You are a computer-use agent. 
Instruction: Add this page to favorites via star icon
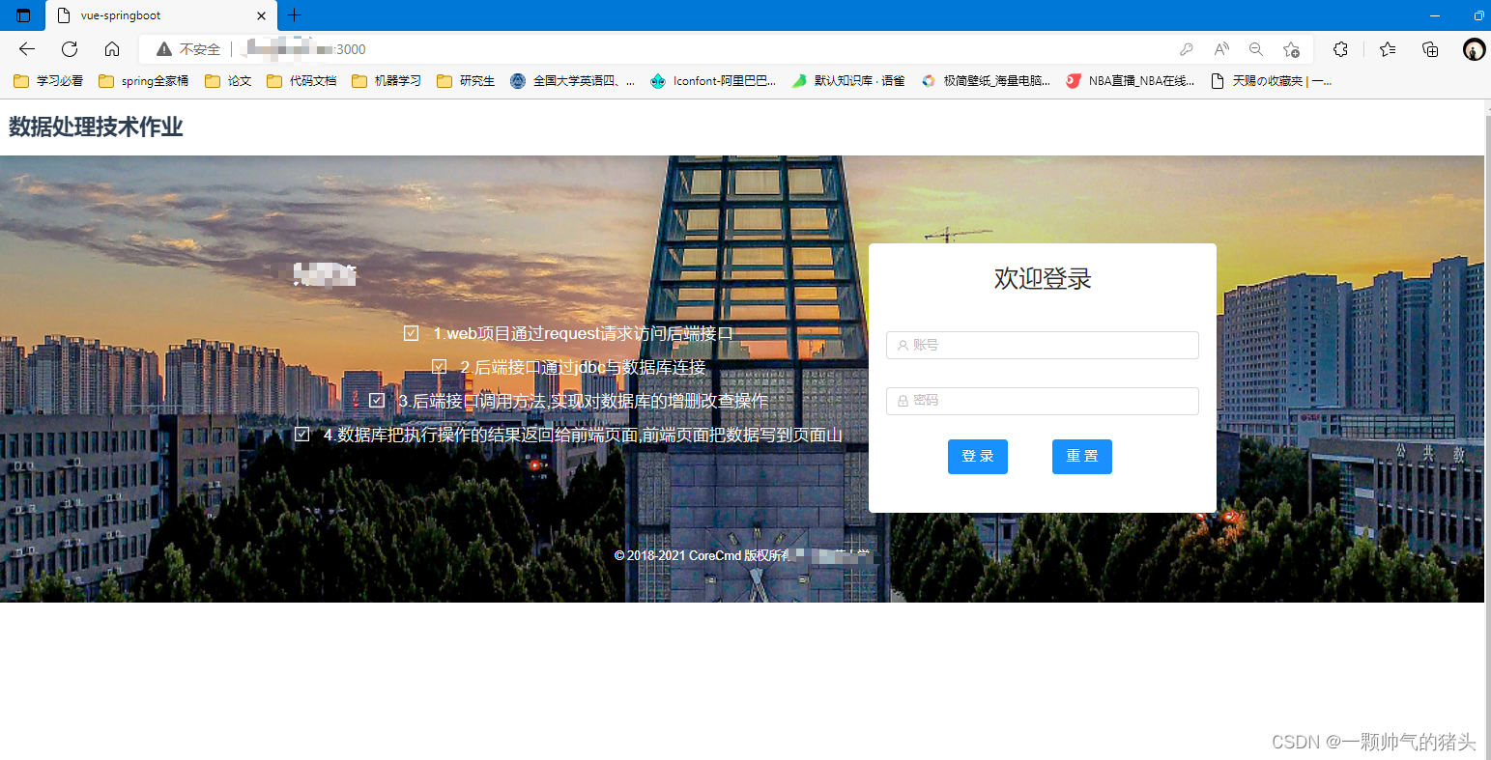tap(1291, 48)
